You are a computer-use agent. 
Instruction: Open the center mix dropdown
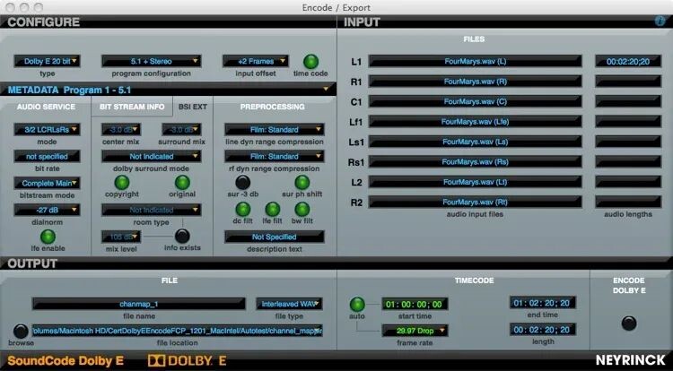[121, 129]
